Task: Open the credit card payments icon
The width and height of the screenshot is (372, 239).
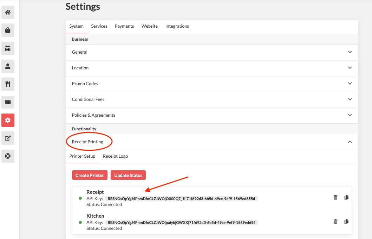Action: click(8, 102)
